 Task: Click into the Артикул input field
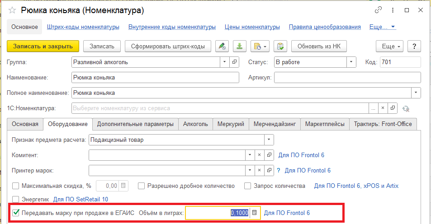click(347, 77)
